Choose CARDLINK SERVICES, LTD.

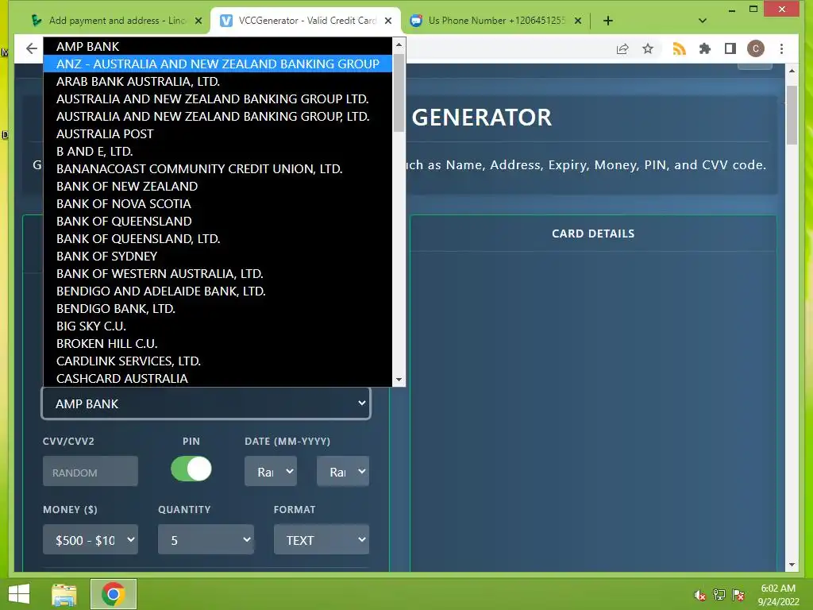point(218,361)
